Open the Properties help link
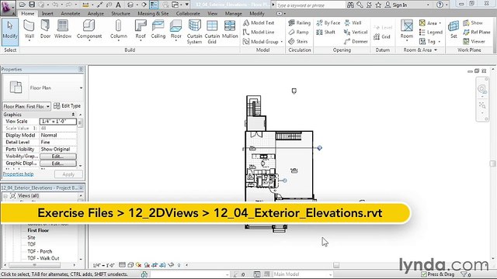This screenshot has height=279, width=497. pyautogui.click(x=18, y=174)
